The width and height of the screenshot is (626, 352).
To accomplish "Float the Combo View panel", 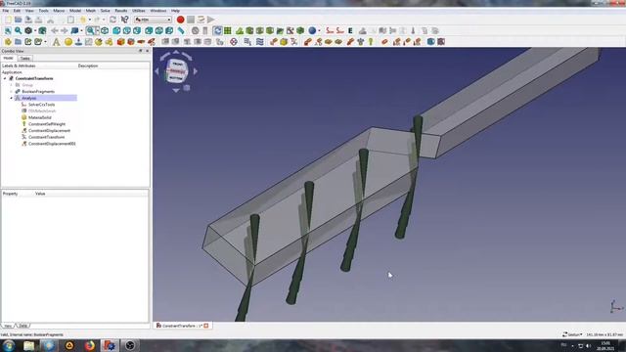I will click(x=141, y=51).
